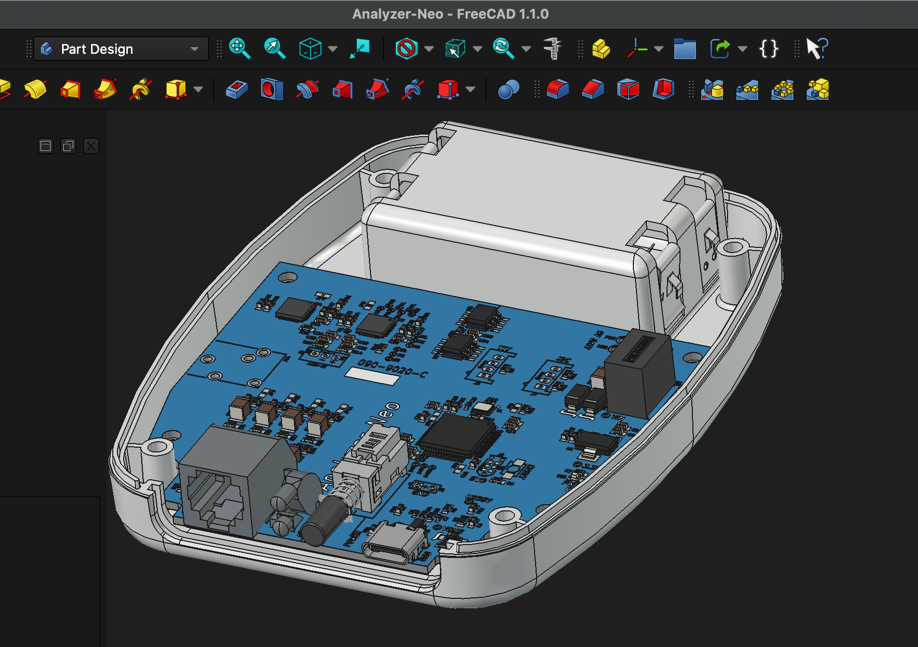Image resolution: width=918 pixels, height=647 pixels.
Task: Select the red Chamfer tool
Action: tap(593, 89)
